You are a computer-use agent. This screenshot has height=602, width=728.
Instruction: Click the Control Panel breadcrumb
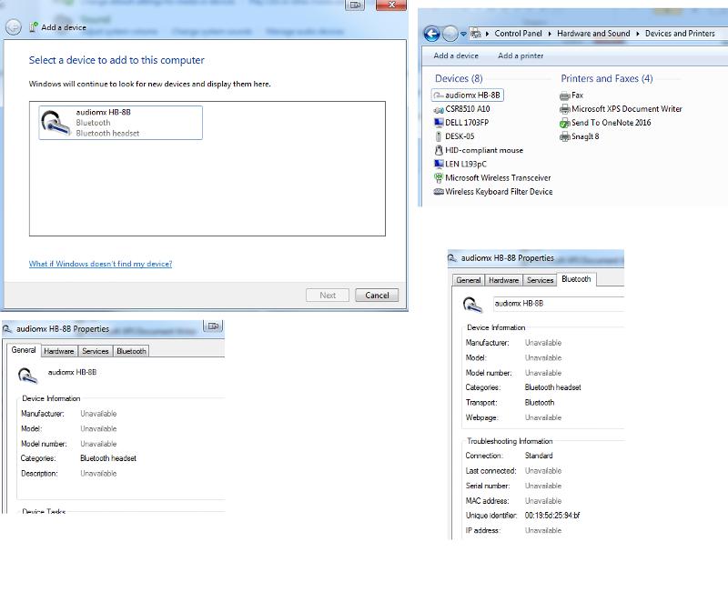[x=518, y=34]
